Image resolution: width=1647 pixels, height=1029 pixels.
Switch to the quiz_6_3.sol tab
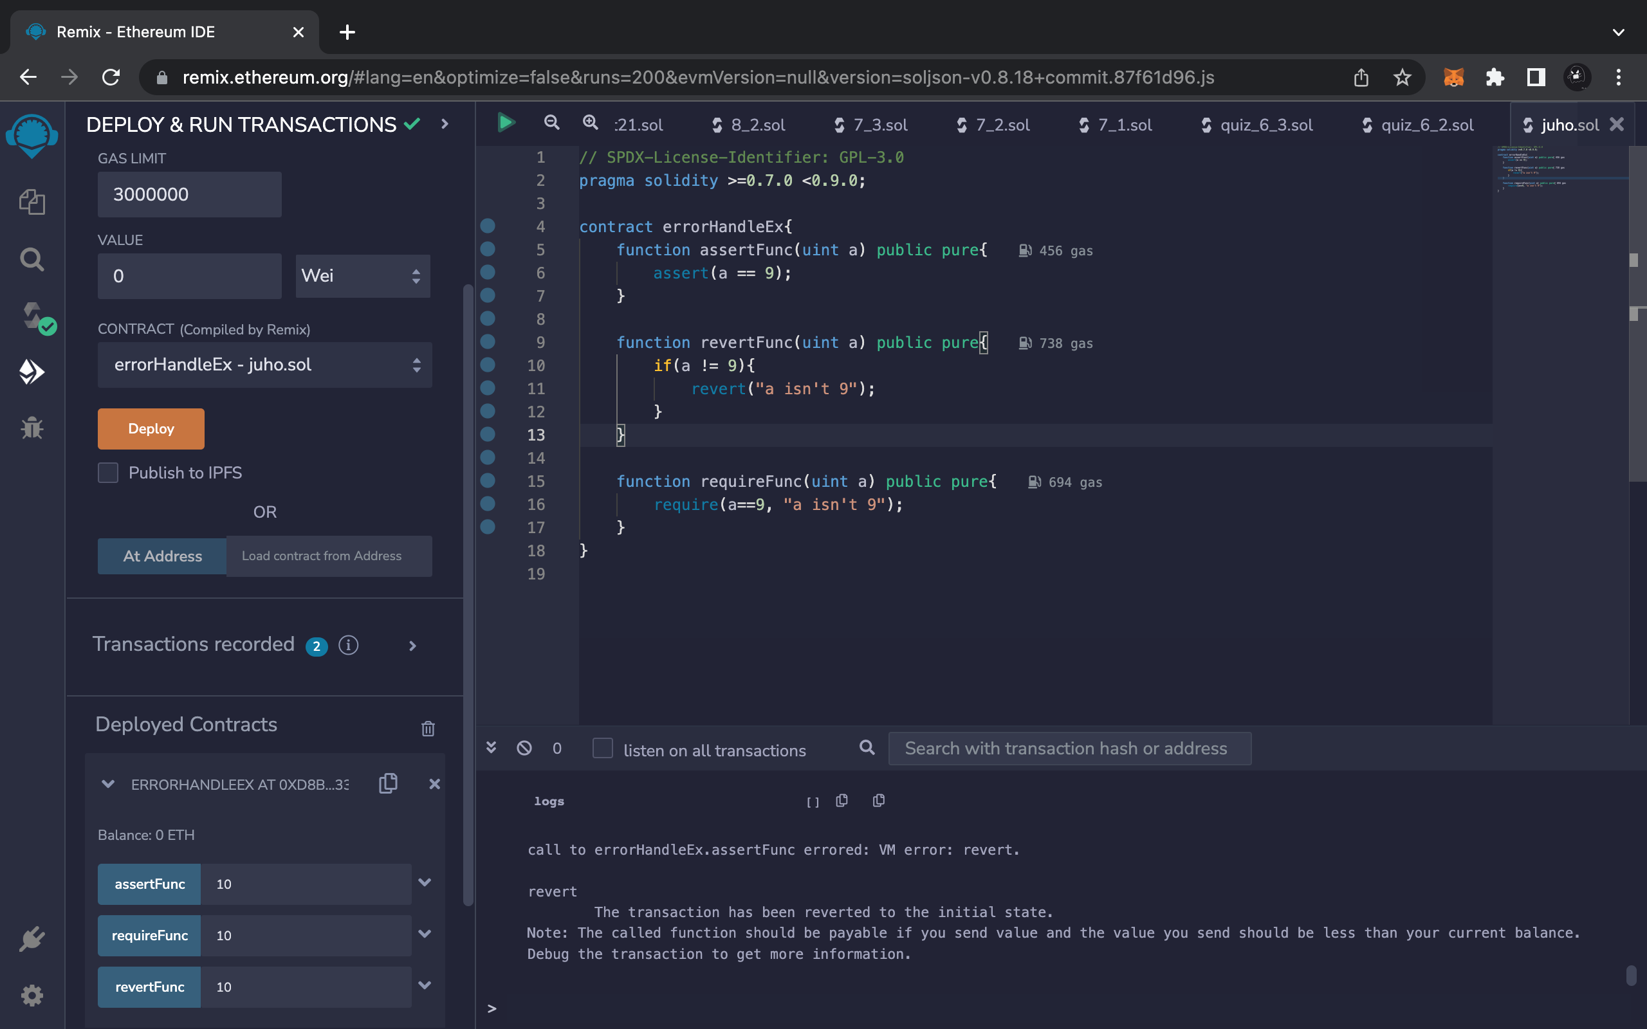tap(1257, 125)
